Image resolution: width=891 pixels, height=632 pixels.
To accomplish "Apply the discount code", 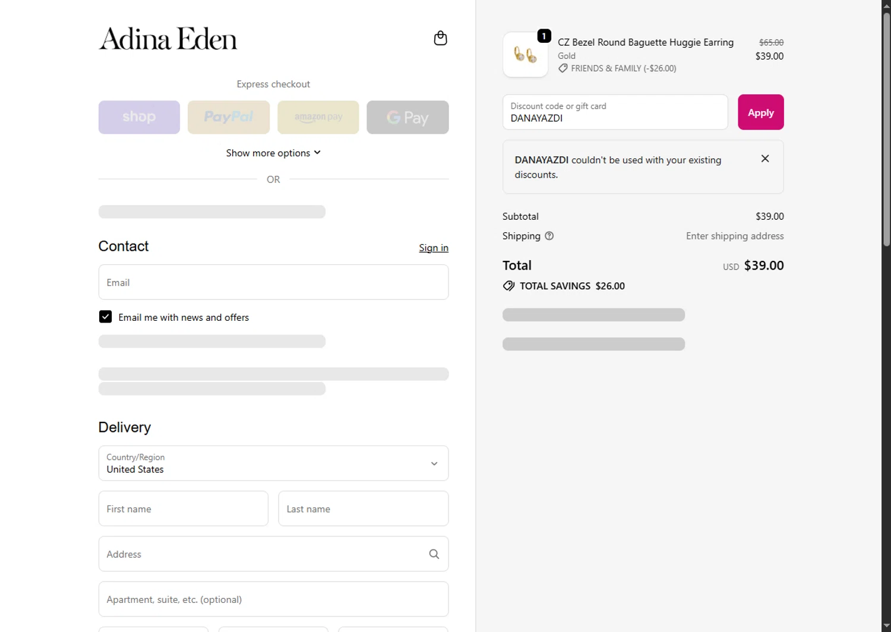I will 761,112.
